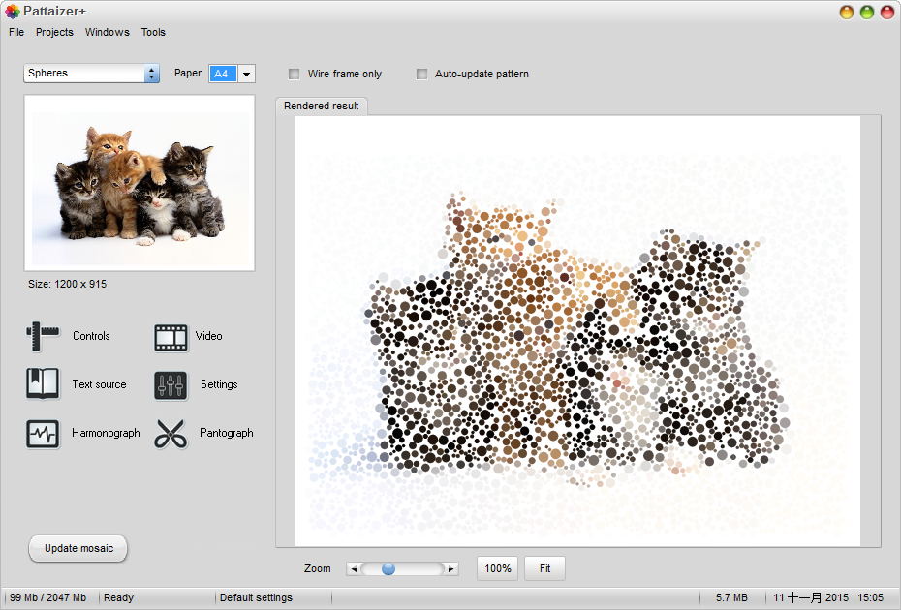Open the Paper size A4 dropdown arrow
Screen dimensions: 901x610
click(x=246, y=75)
